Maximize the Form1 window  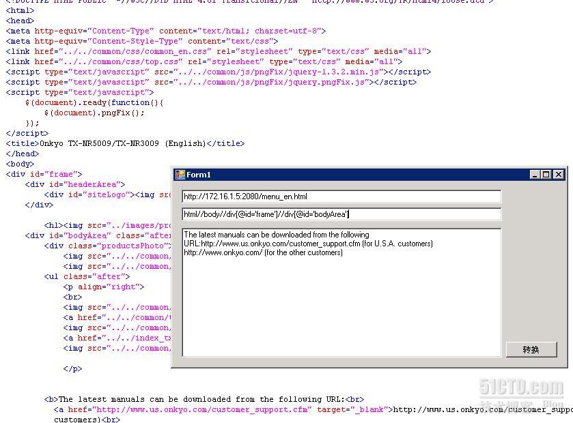[546, 175]
